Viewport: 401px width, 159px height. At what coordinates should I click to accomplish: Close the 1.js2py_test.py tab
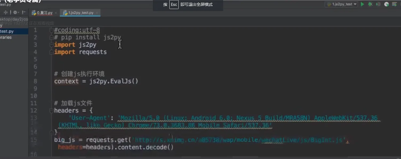click(x=97, y=13)
